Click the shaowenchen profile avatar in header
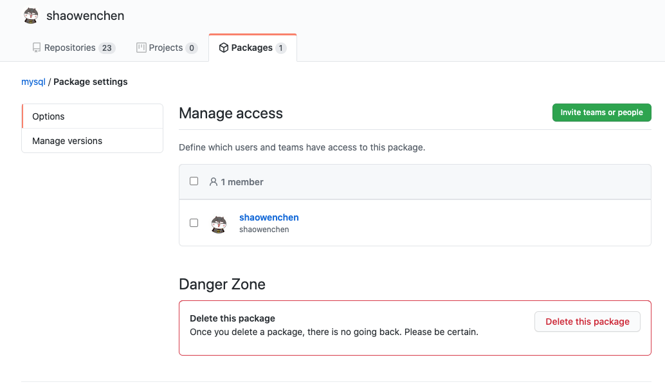 (x=31, y=16)
